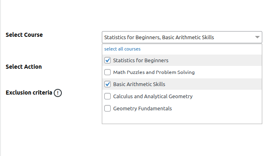This screenshot has height=156, width=276.
Task: Click empty space below Geometry Fundamentals option
Action: (182, 118)
